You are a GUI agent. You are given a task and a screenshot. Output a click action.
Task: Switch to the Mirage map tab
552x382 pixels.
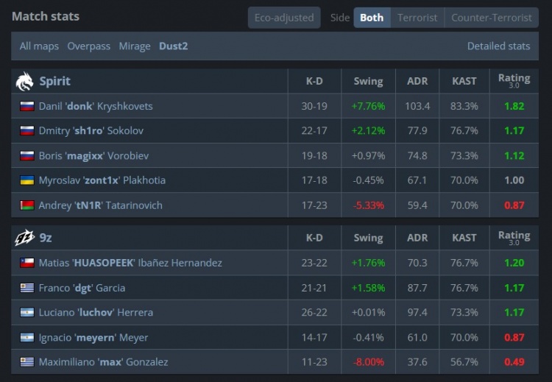[x=135, y=46]
